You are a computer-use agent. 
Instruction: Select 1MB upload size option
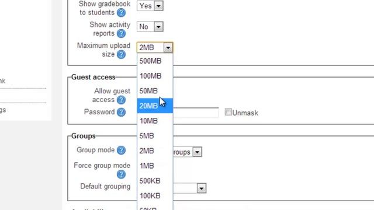(x=155, y=166)
